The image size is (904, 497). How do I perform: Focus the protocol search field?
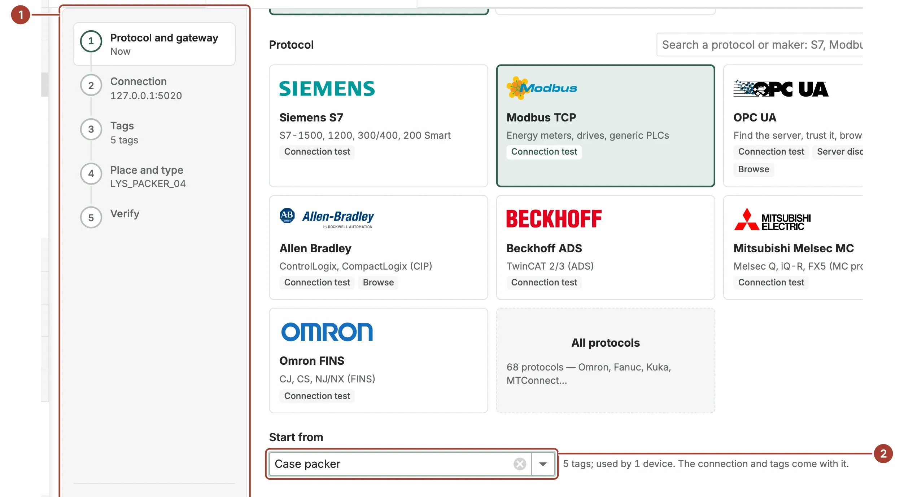760,45
